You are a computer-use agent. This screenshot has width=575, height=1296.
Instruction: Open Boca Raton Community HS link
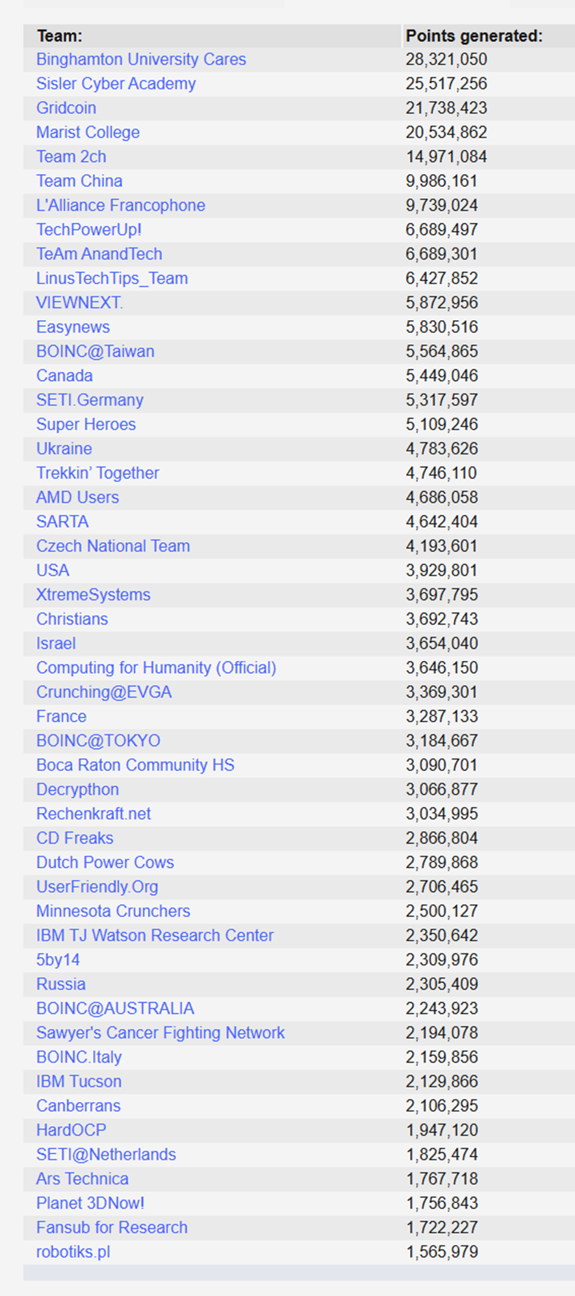tap(135, 765)
